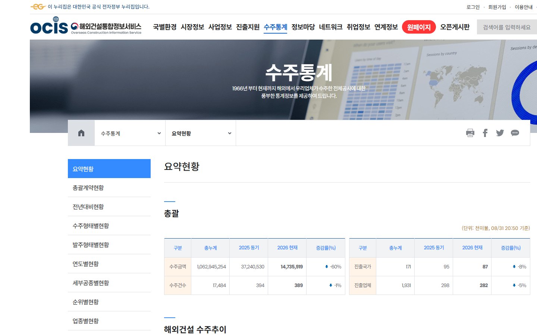Open 취업정보 menu
537x336 pixels.
click(358, 27)
